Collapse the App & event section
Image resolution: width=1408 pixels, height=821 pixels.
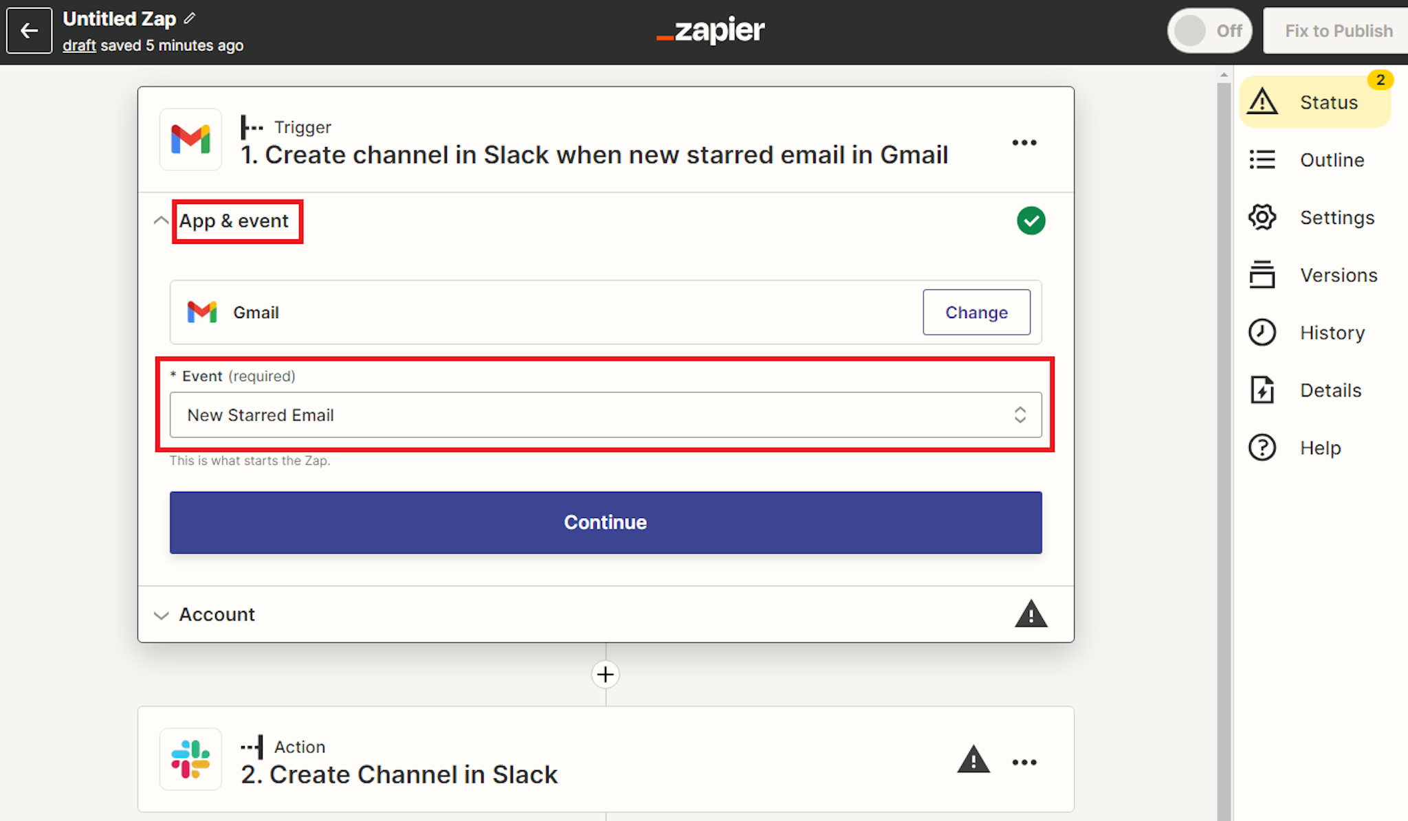[161, 221]
